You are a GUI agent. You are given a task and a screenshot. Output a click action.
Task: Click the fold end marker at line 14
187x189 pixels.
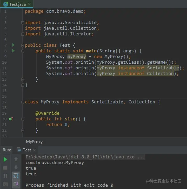pos(23,85)
